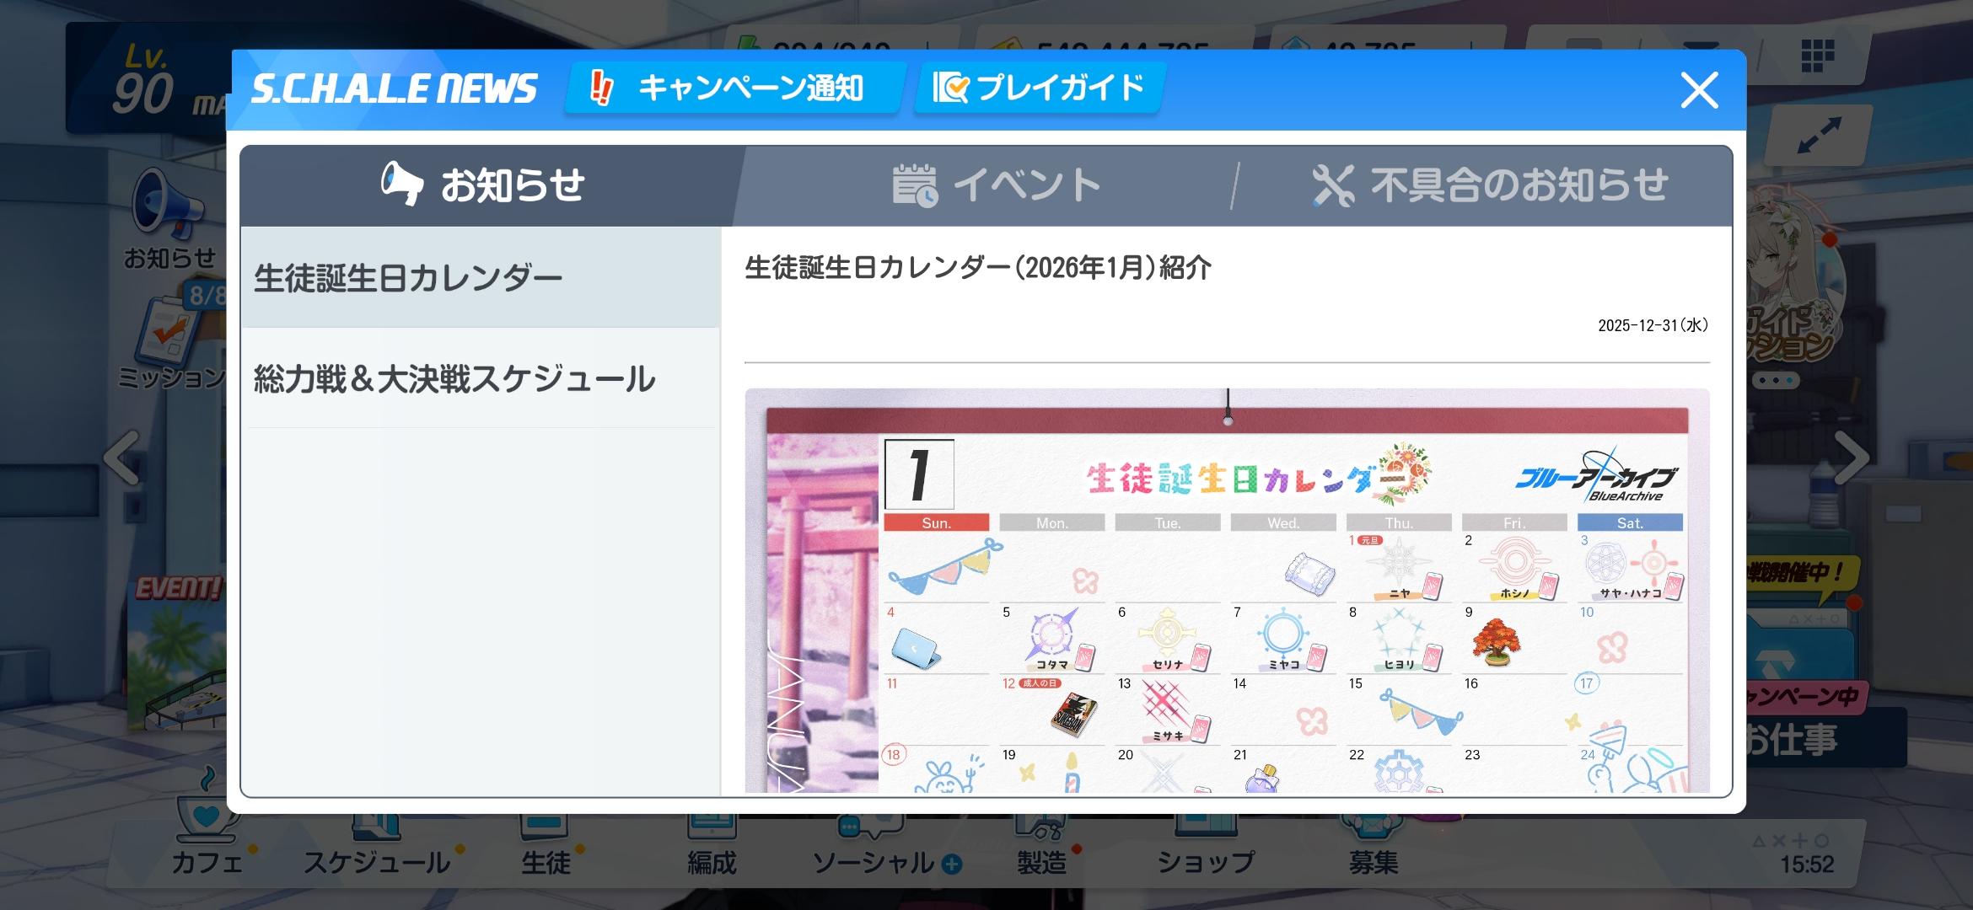Viewport: 1973px width, 910px height.
Task: Click the birthday calendar image
Action: coord(1227,590)
